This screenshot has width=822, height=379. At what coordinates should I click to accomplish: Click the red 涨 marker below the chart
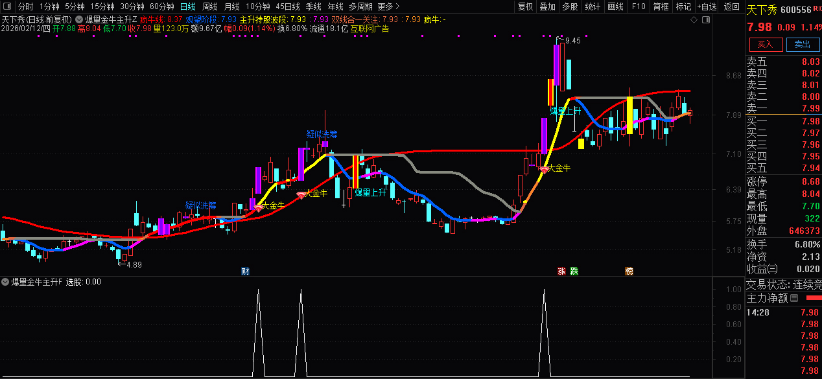[x=562, y=271]
